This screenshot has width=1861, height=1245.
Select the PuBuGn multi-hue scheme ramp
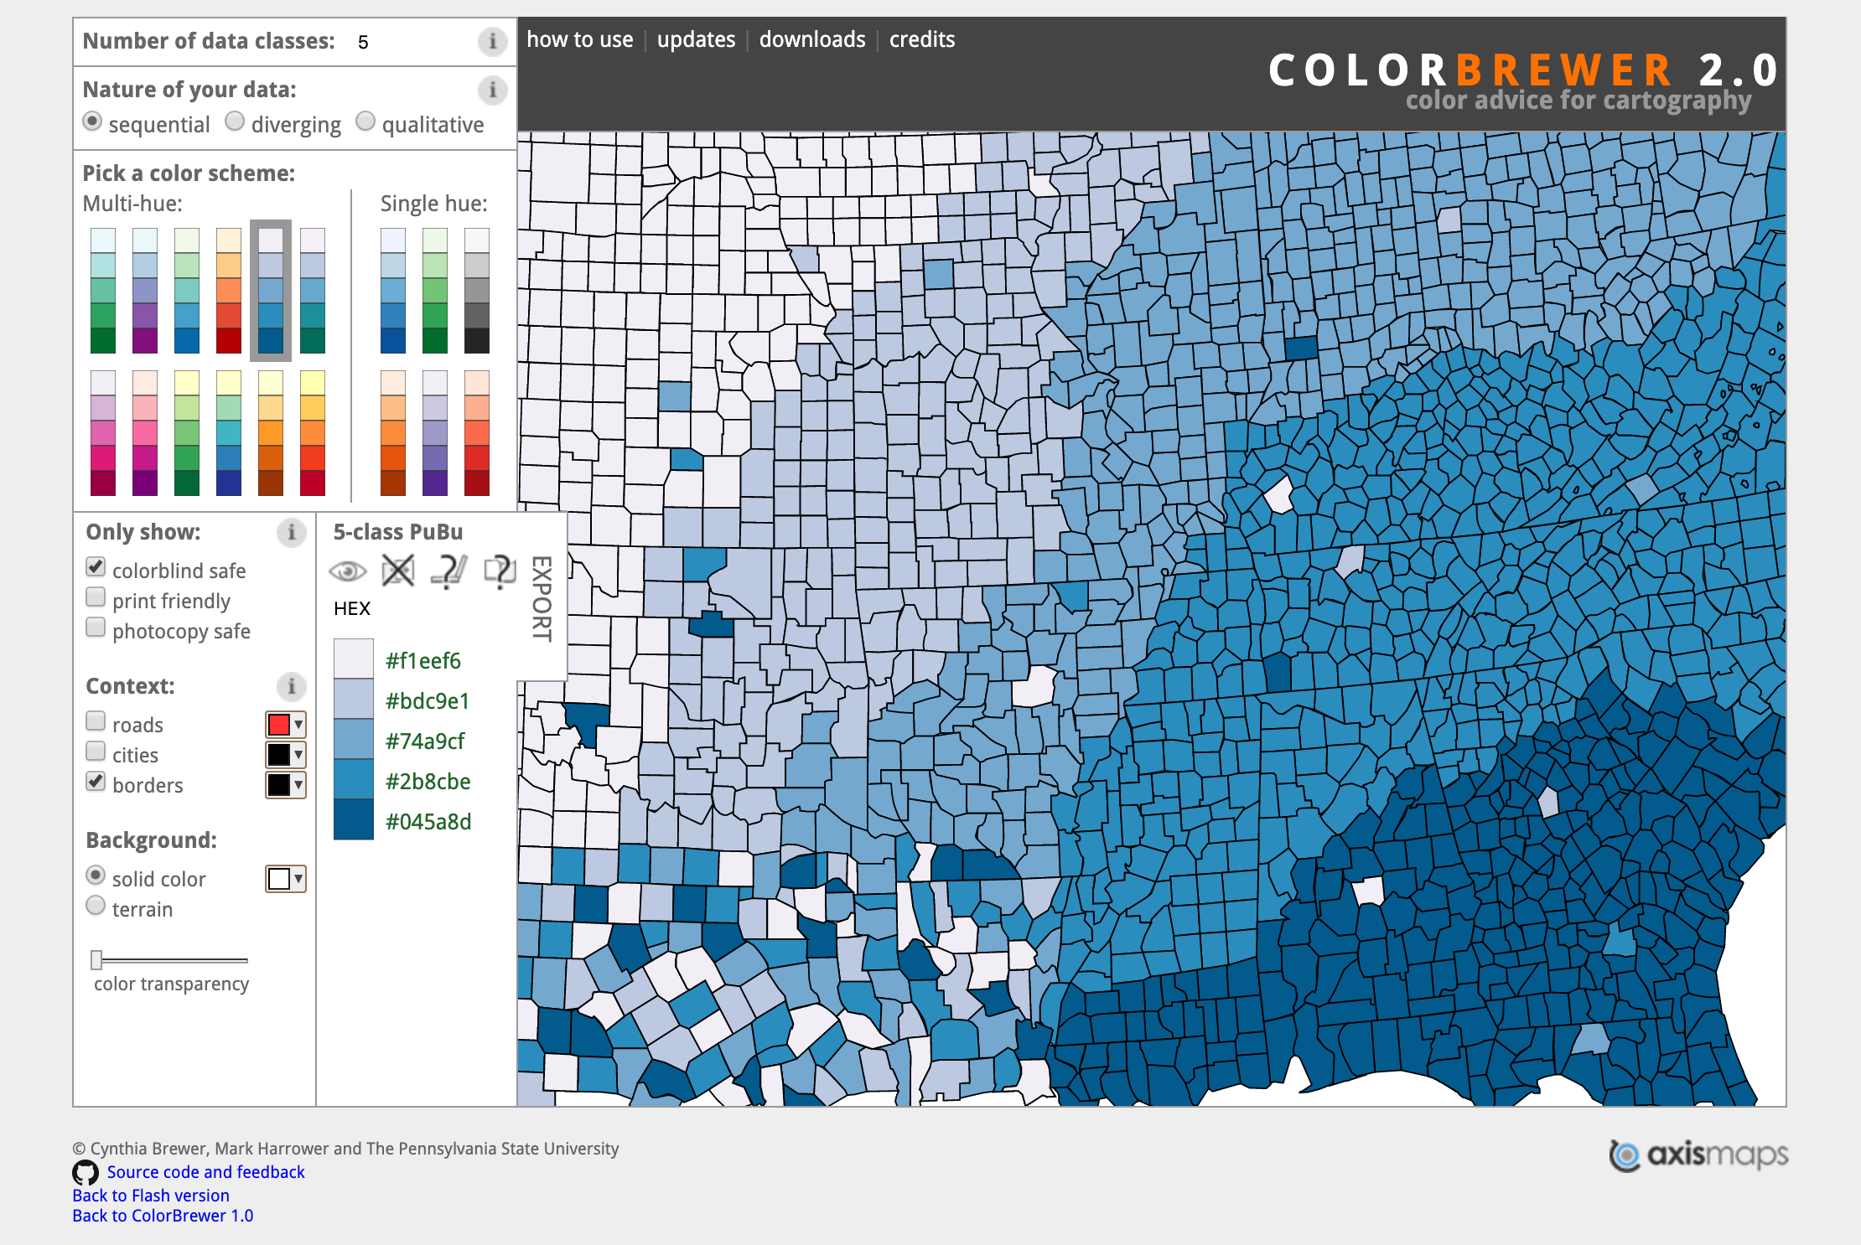pos(313,291)
